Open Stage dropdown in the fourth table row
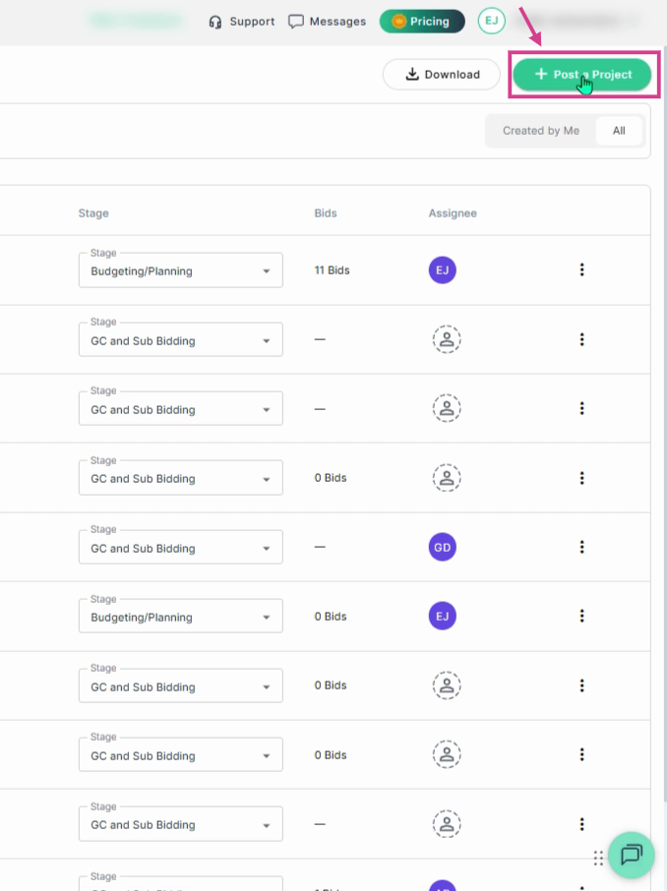 coord(181,478)
